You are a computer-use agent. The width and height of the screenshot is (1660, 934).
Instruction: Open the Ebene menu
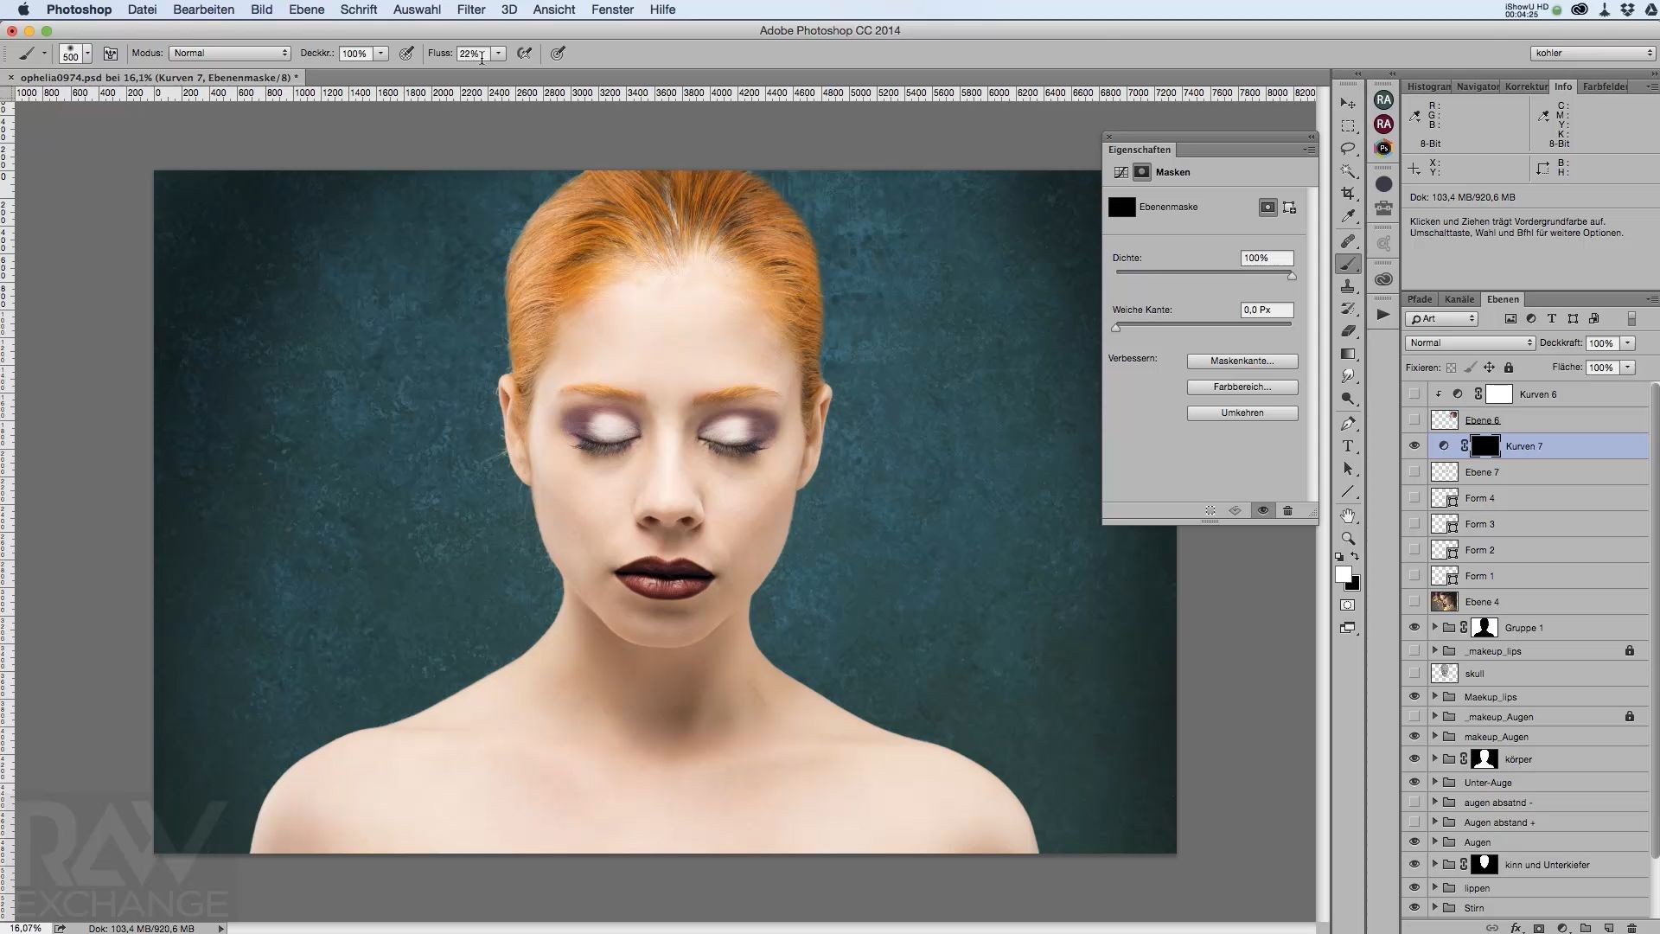306,10
